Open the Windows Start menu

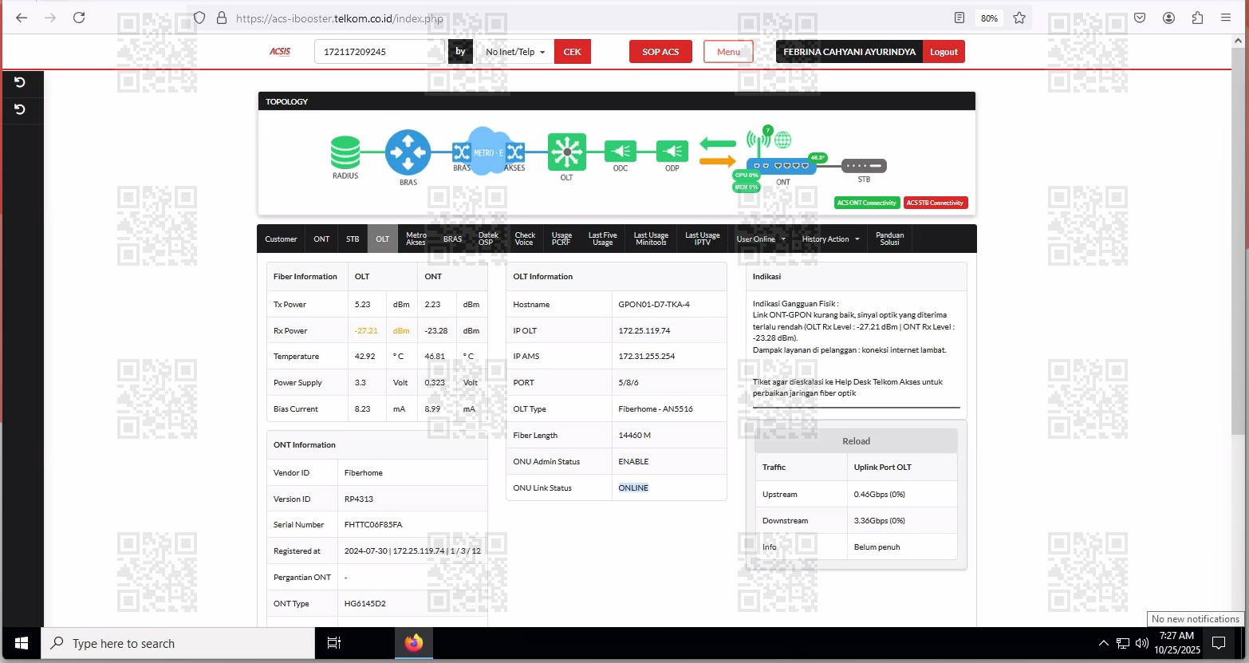(22, 643)
